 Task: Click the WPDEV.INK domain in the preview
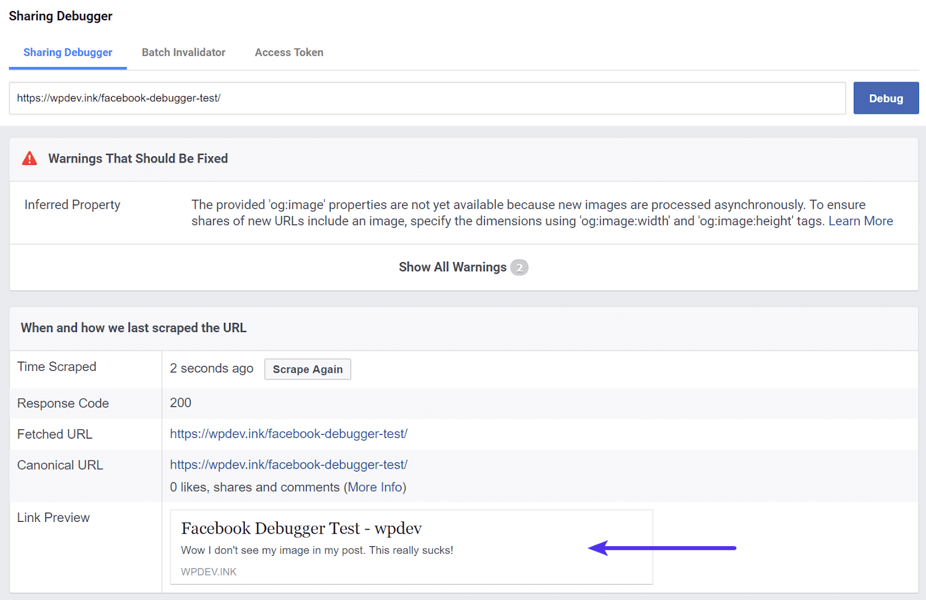click(x=208, y=572)
